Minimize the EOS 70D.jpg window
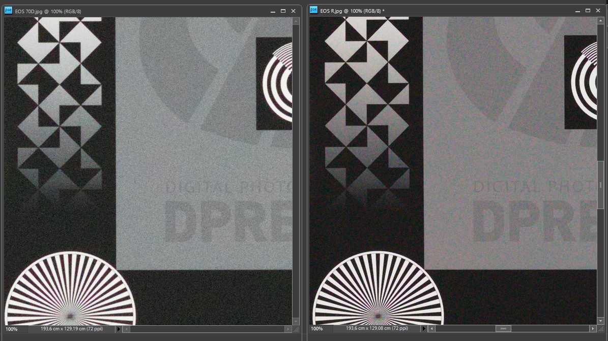This screenshot has height=341, width=608. coord(273,11)
